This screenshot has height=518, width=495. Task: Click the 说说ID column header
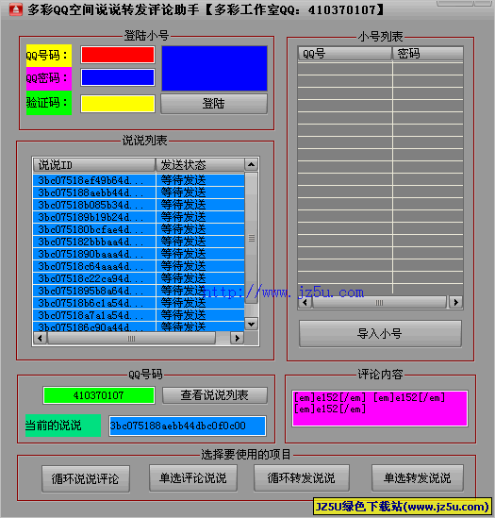click(94, 164)
